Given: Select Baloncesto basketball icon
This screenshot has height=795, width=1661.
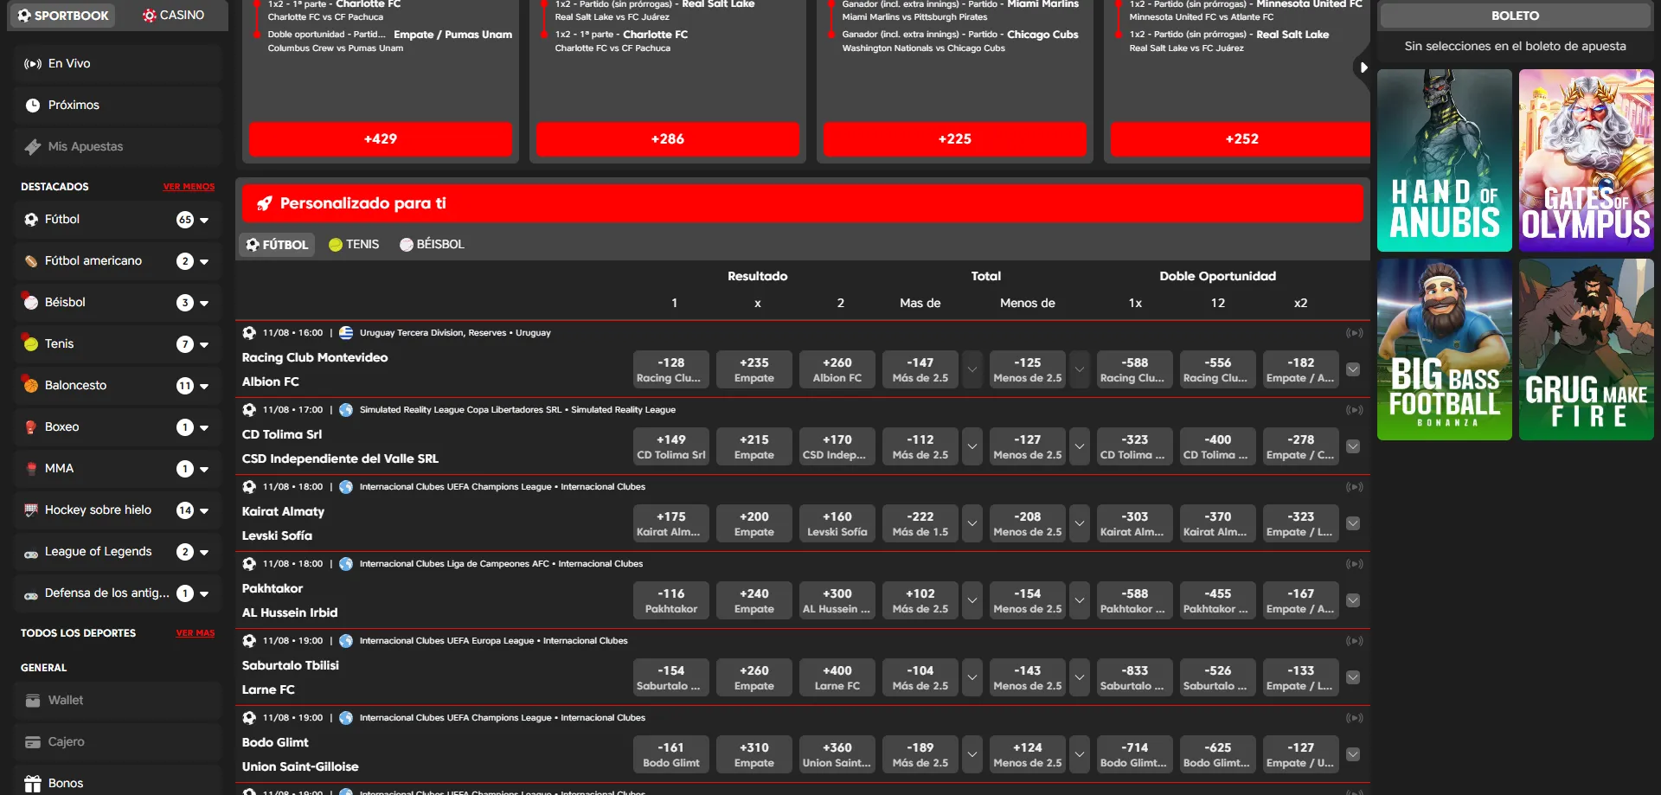Looking at the screenshot, I should pos(31,386).
